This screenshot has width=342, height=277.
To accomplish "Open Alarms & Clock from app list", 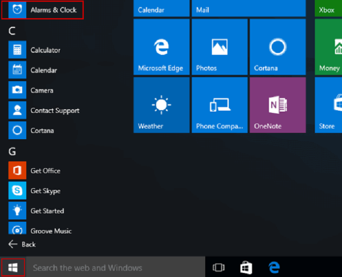I will click(43, 10).
